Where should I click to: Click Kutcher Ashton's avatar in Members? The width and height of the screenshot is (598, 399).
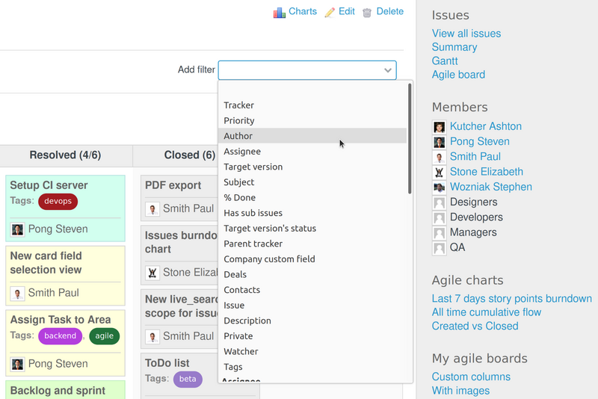tap(439, 127)
